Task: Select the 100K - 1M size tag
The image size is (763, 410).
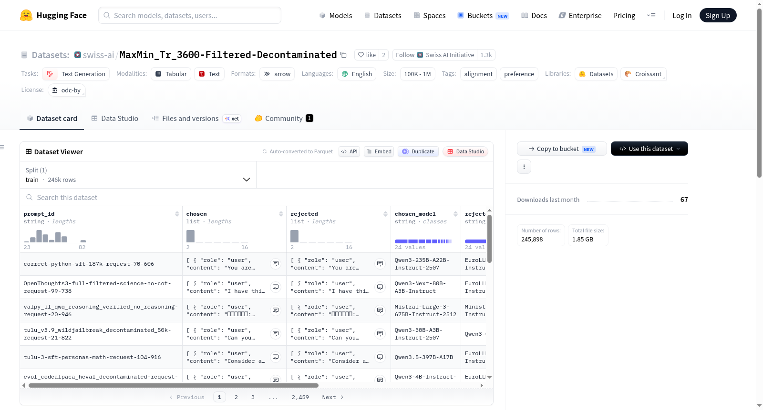Action: (x=418, y=74)
